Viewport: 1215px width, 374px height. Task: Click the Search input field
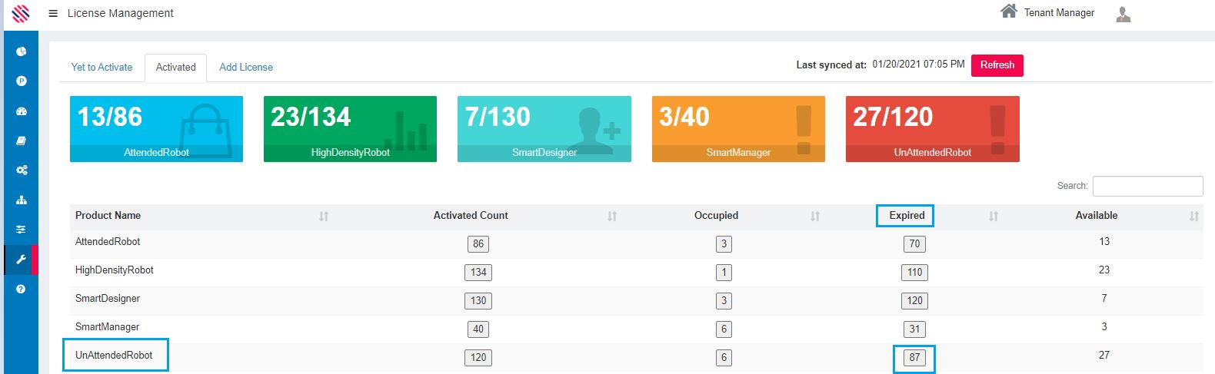click(x=1147, y=186)
